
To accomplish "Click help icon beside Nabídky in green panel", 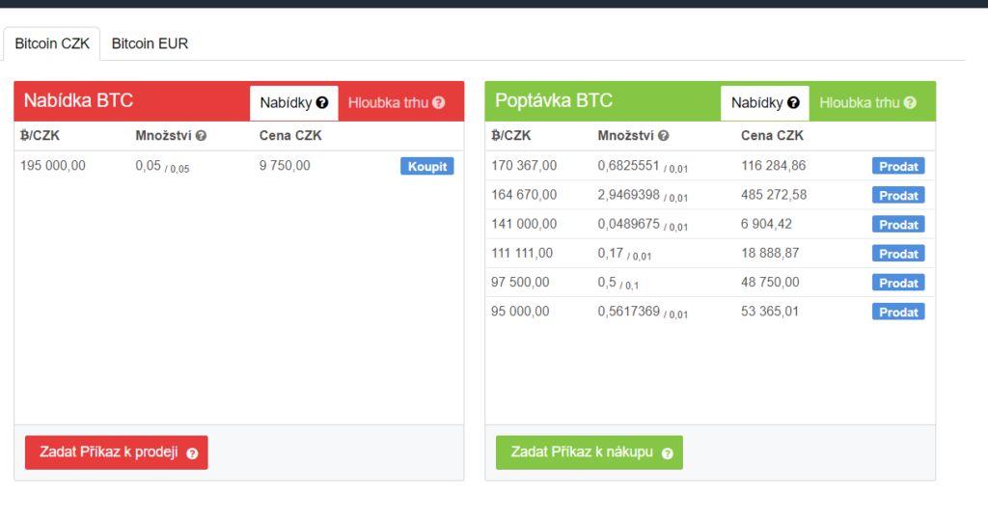I will (793, 102).
